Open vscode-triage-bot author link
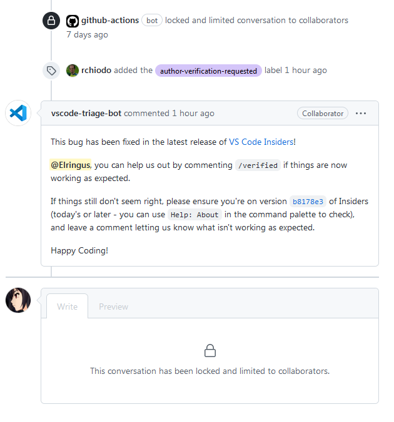Viewport: 394px width, 422px height. pos(86,114)
